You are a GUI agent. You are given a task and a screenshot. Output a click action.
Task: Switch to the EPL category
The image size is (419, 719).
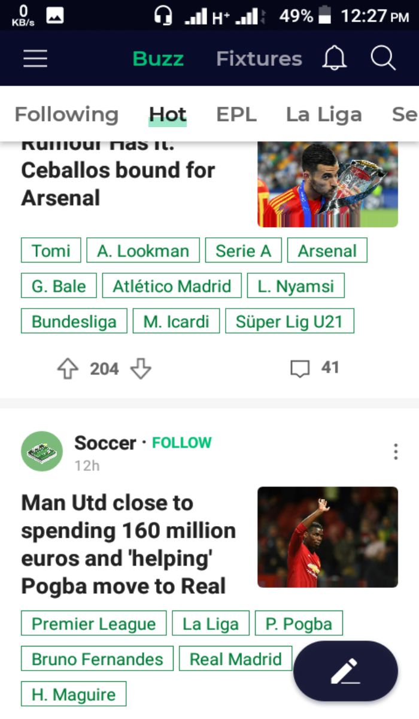[x=236, y=114]
